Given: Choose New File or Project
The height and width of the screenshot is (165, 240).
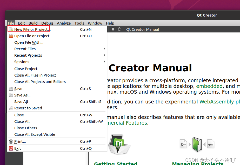Looking at the screenshot, I should [57, 29].
